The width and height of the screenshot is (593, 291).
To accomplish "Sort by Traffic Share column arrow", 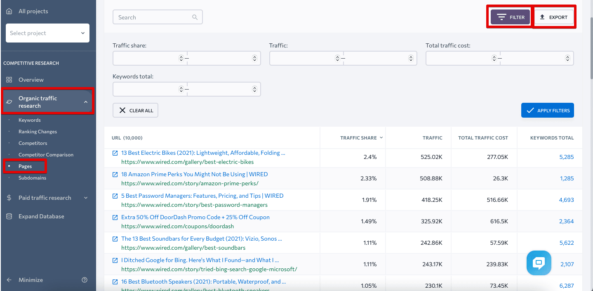I will (x=381, y=138).
